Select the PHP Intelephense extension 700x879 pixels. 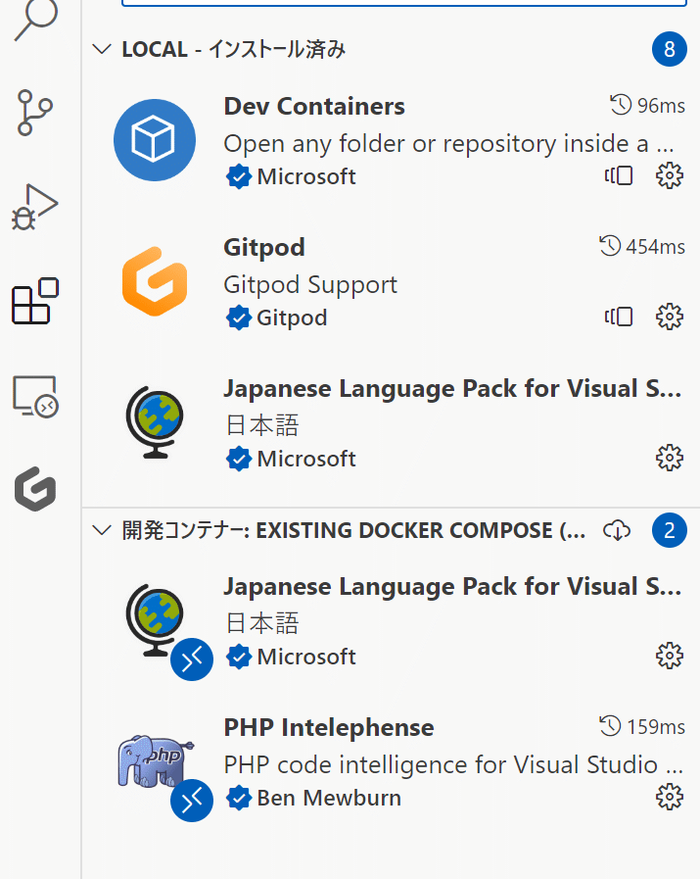tap(328, 727)
